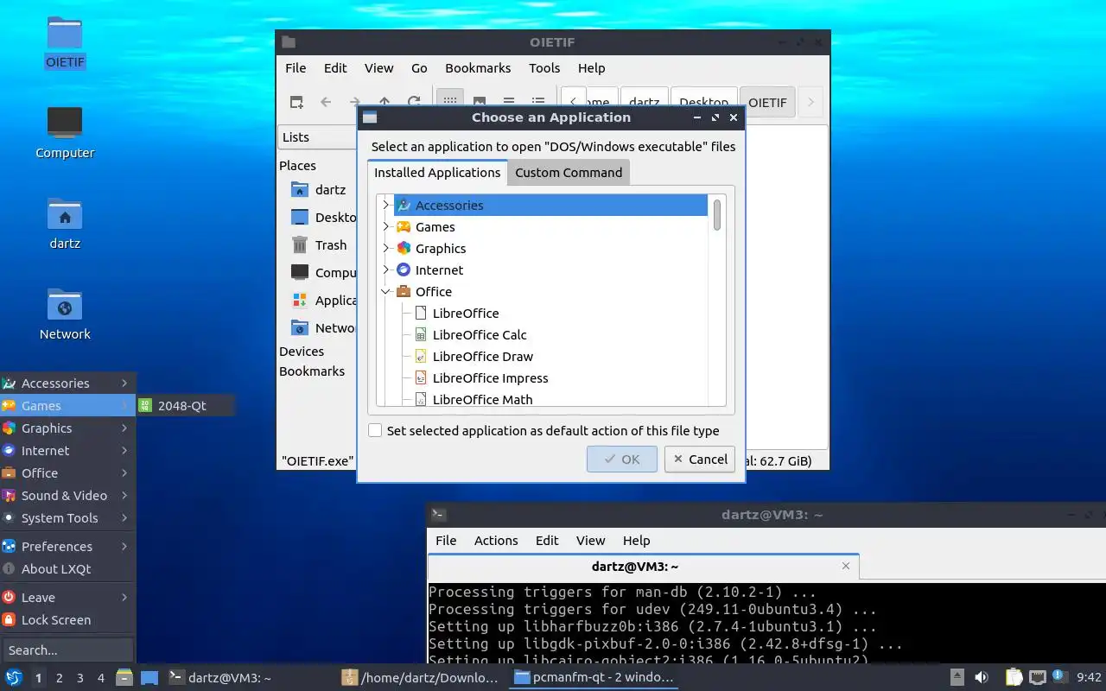Open Accessories submenu in start menu
The width and height of the screenshot is (1106, 691).
[x=67, y=383]
